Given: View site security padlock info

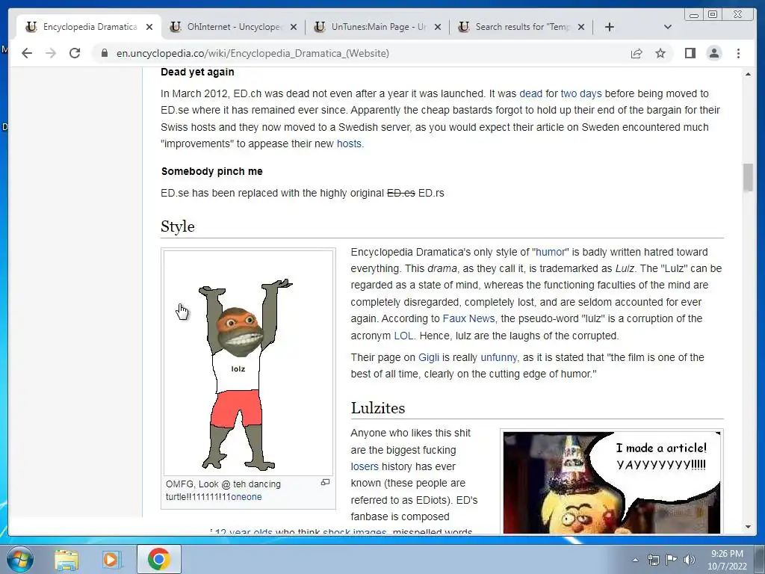Looking at the screenshot, I should coord(104,53).
